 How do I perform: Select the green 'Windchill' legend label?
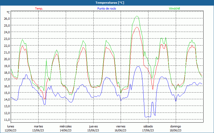click(x=174, y=9)
